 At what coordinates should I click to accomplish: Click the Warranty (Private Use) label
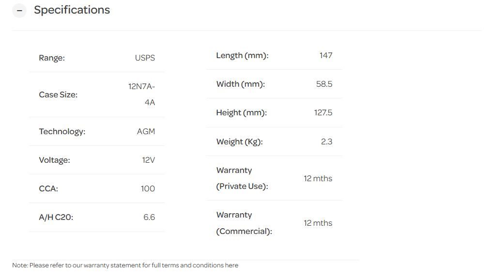point(242,178)
